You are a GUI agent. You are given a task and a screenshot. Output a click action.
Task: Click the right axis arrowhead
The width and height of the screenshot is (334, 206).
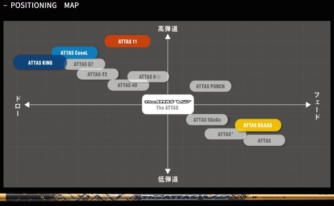[x=308, y=105]
